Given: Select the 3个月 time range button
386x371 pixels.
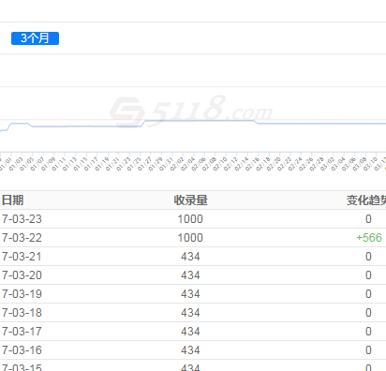Looking at the screenshot, I should (x=35, y=38).
